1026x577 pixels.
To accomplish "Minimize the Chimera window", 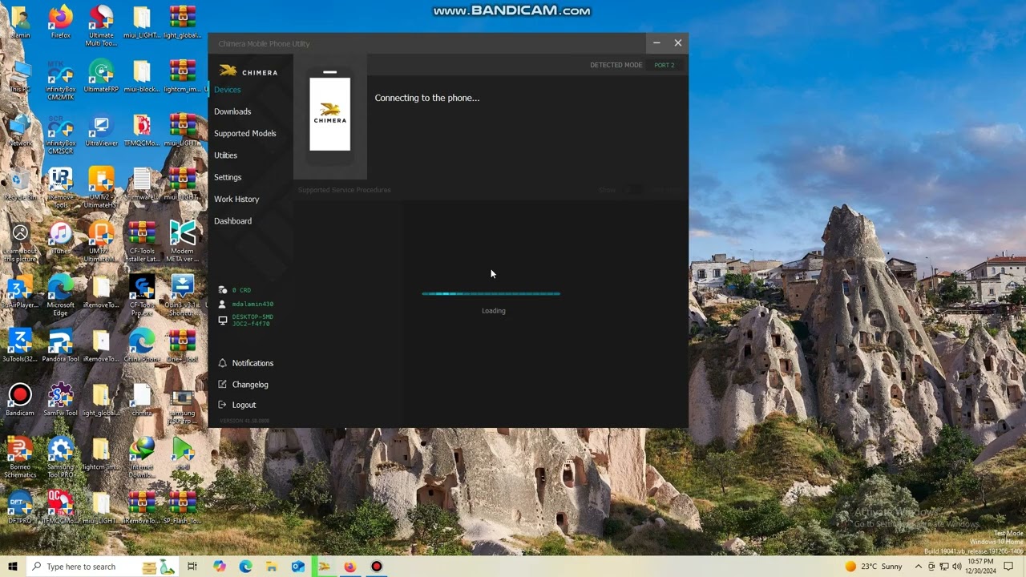I will pos(656,43).
